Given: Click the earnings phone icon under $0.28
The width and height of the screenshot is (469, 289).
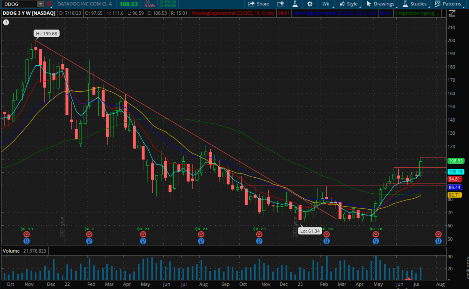Looking at the screenshot, I should pyautogui.click(x=376, y=234).
